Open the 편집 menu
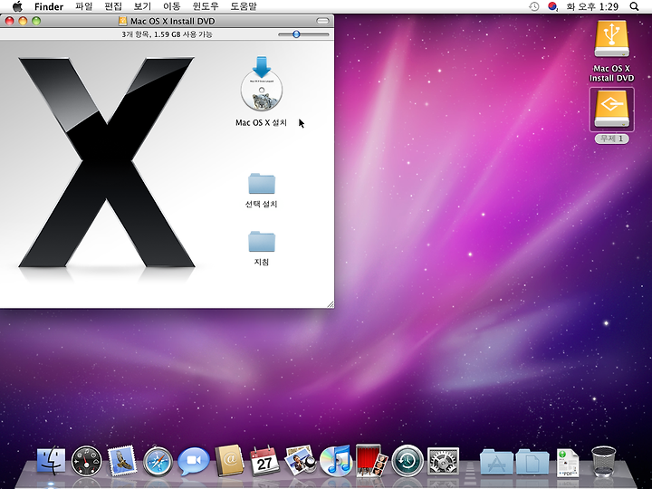This screenshot has width=652, height=489. [x=113, y=6]
